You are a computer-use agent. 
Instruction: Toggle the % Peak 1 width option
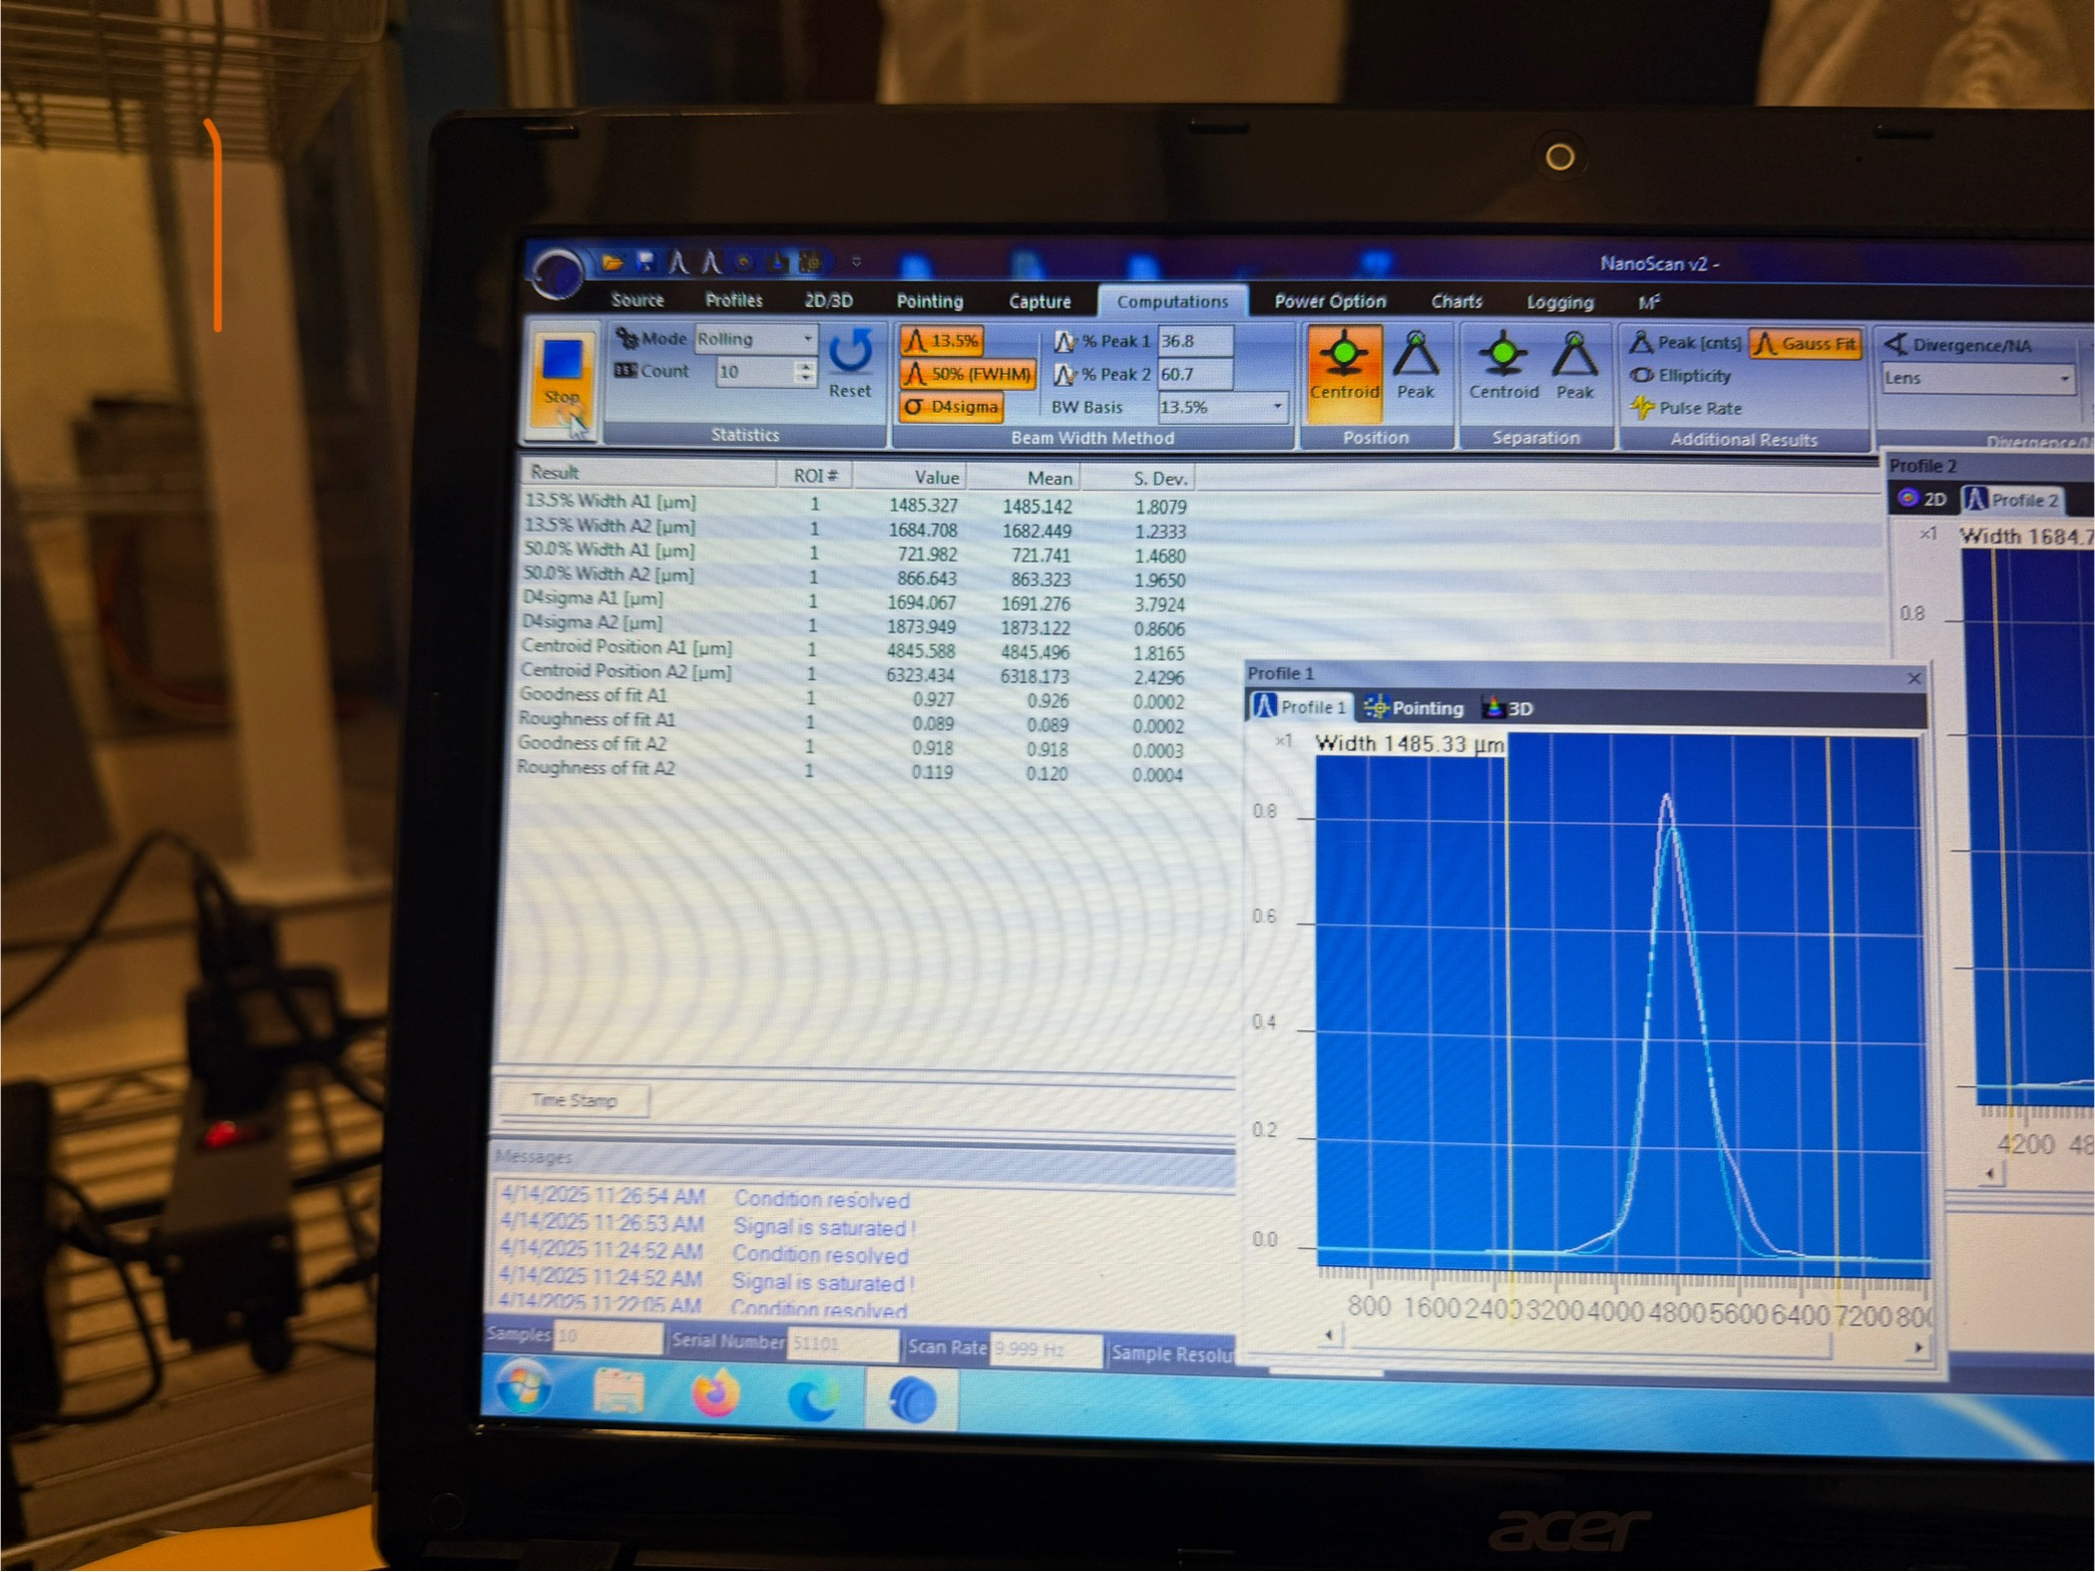tap(1102, 341)
